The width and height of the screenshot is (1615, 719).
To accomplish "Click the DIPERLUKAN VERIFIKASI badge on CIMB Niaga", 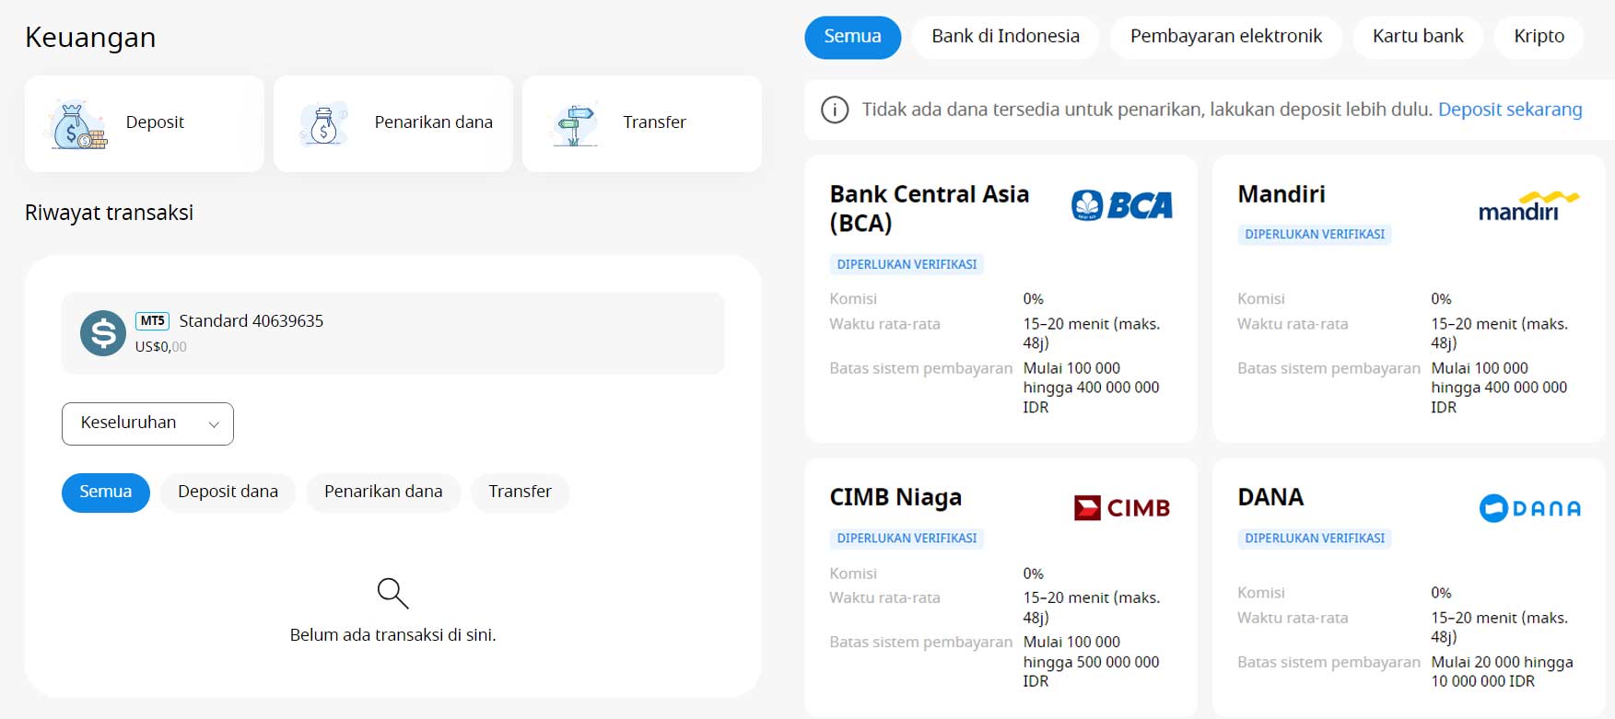I will [x=907, y=539].
